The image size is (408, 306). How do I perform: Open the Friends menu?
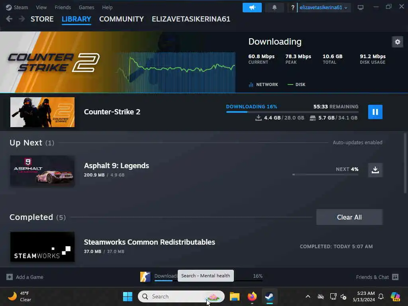pyautogui.click(x=63, y=7)
